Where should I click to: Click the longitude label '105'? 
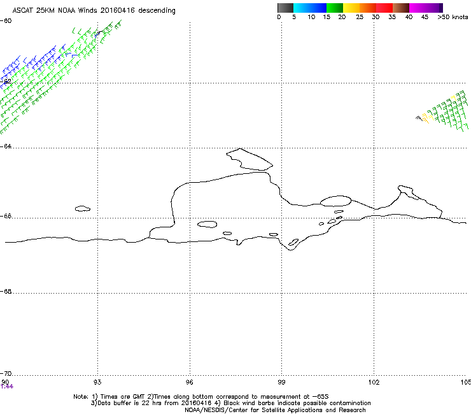[466, 382]
